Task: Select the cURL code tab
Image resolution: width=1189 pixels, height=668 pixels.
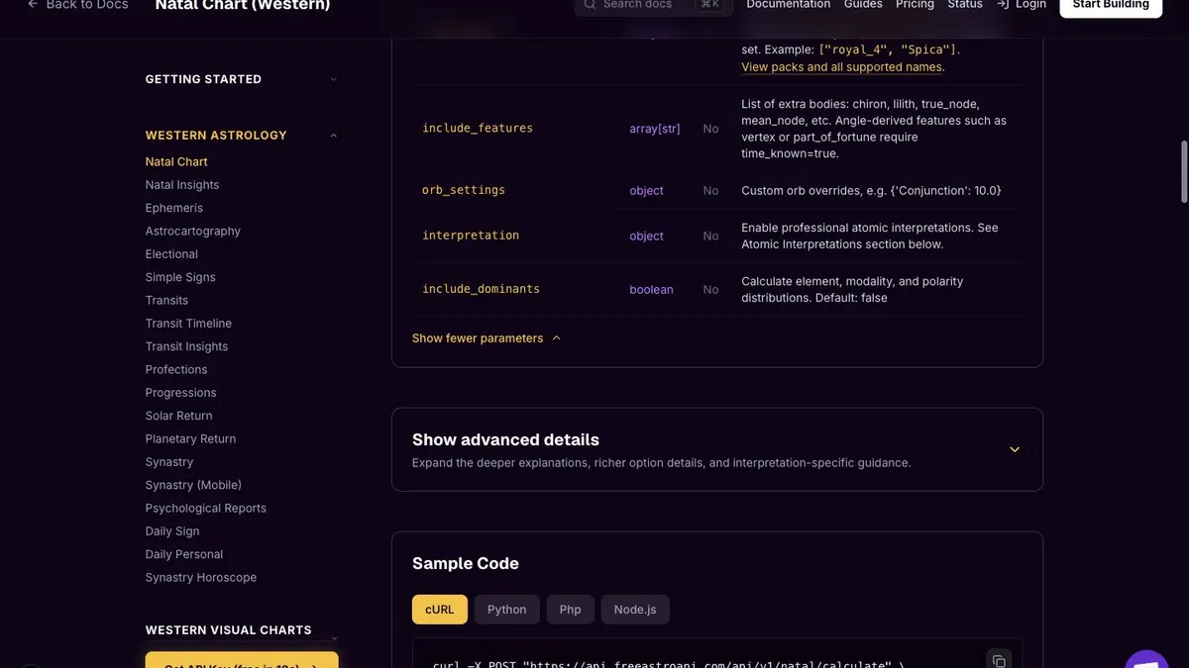Action: [x=440, y=610]
